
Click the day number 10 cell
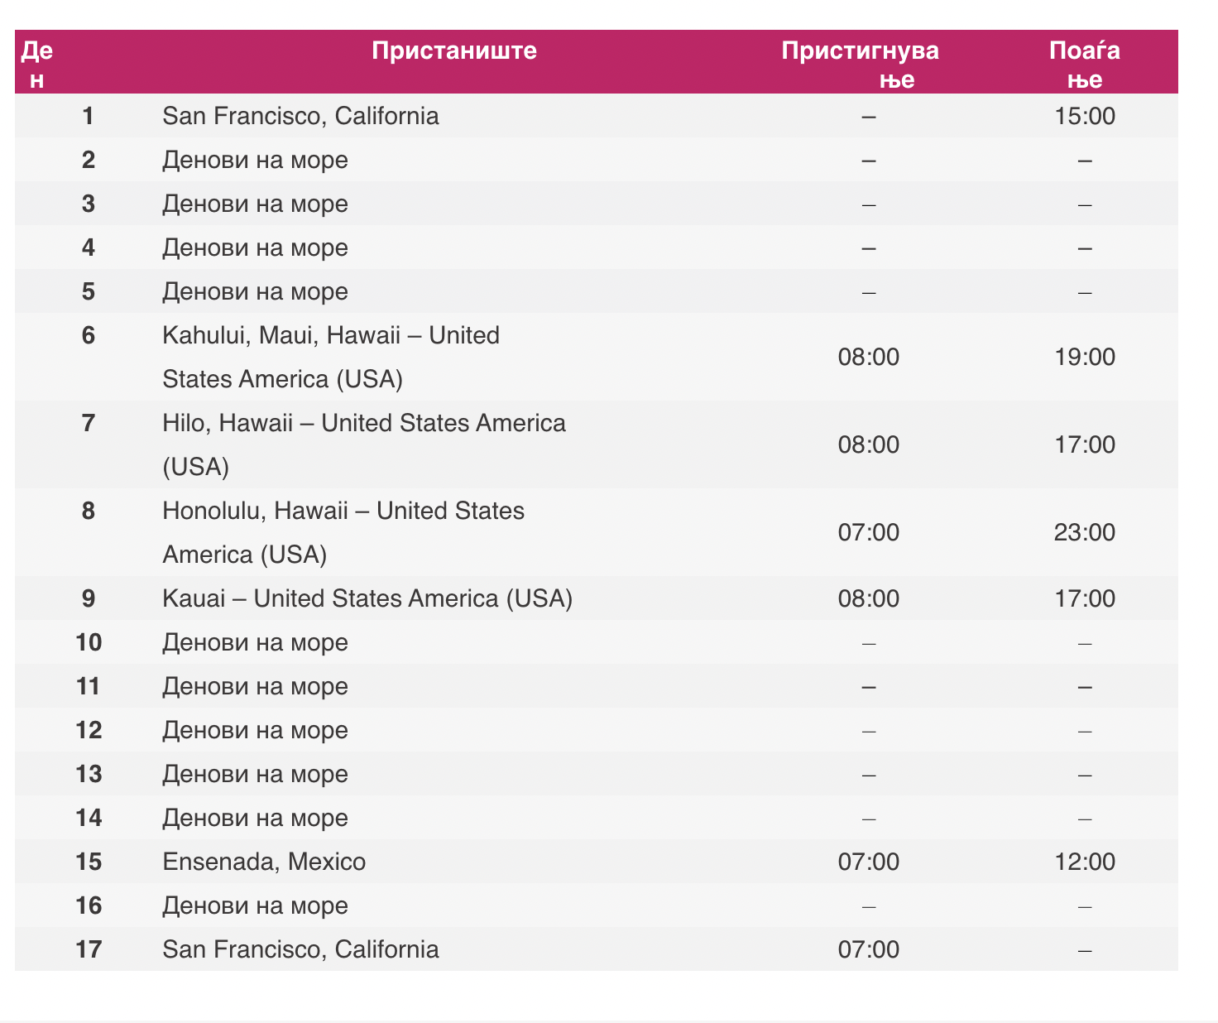click(89, 642)
